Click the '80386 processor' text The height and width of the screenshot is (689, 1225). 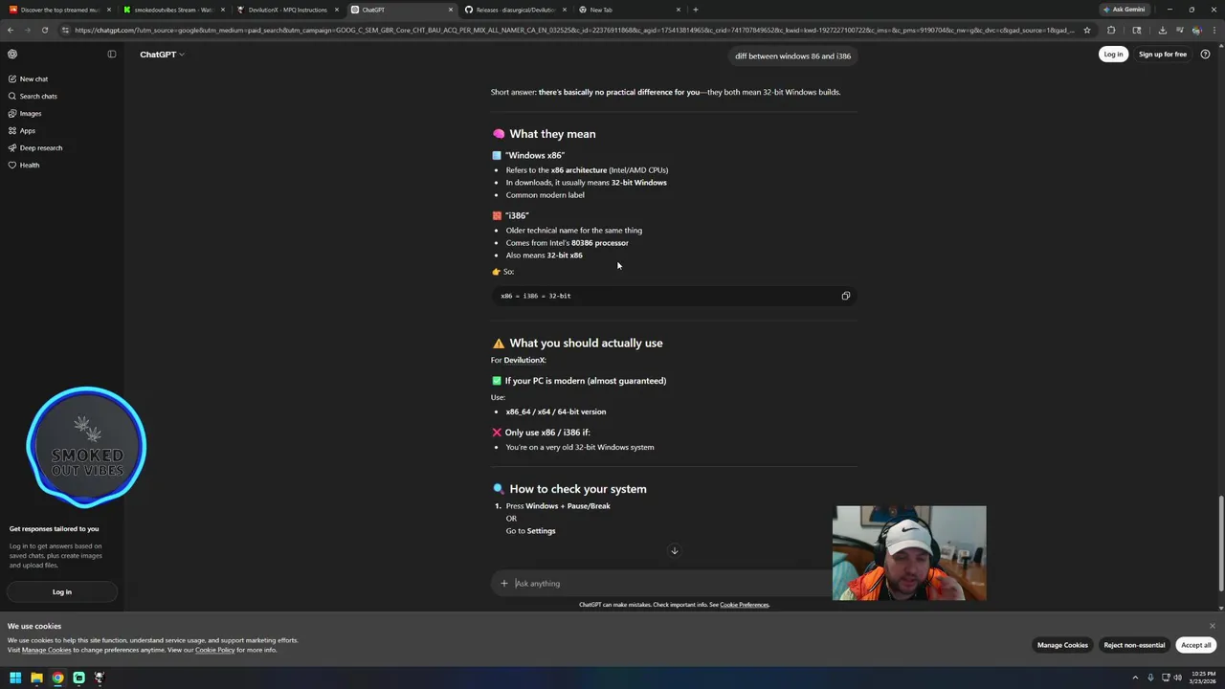600,243
